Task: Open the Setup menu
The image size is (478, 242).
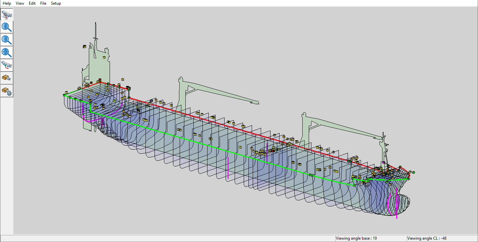Action: tap(56, 3)
